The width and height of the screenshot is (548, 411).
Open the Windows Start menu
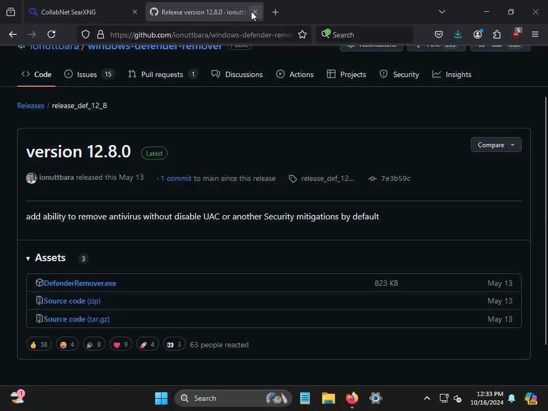pos(161,398)
